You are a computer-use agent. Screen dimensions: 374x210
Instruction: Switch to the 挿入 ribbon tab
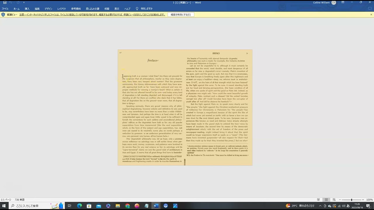(27, 9)
